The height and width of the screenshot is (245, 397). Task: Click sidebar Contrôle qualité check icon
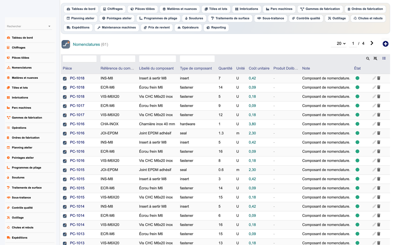[8, 208]
